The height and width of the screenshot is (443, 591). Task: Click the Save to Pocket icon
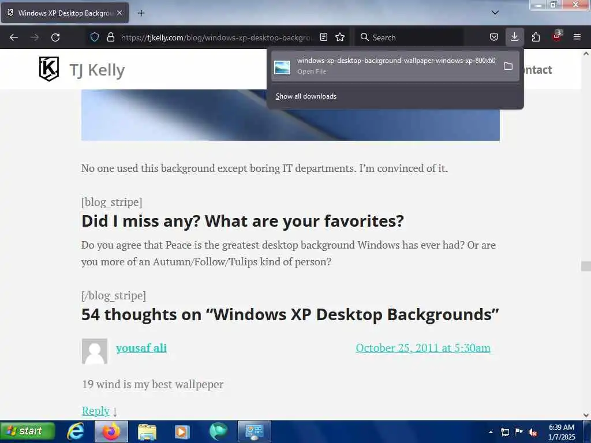pyautogui.click(x=494, y=37)
